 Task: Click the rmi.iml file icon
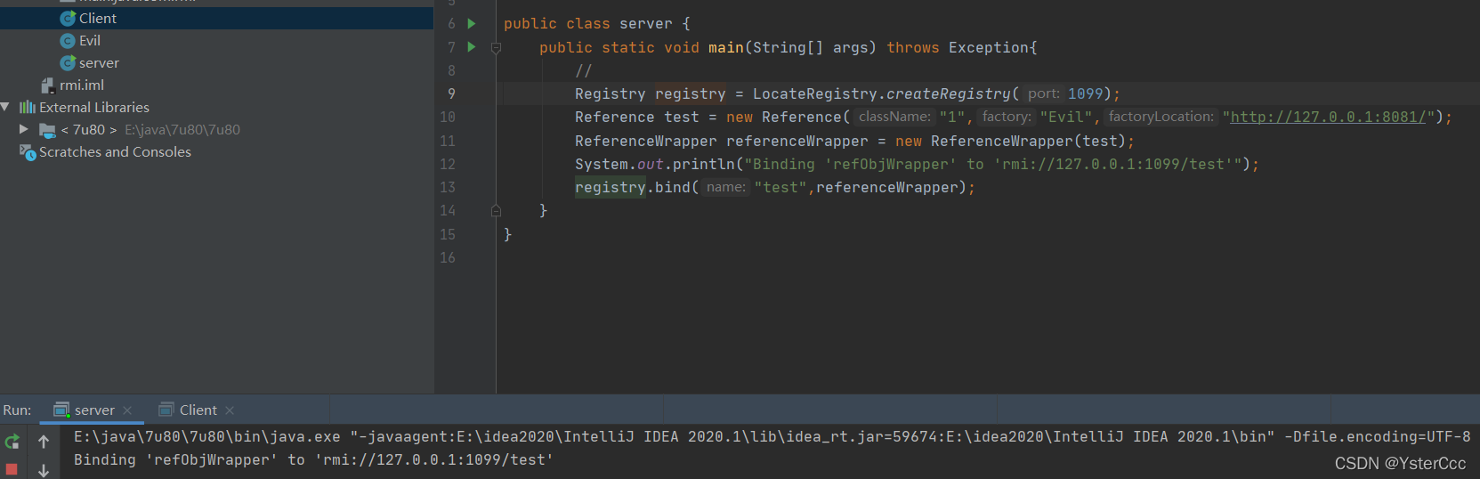[48, 85]
